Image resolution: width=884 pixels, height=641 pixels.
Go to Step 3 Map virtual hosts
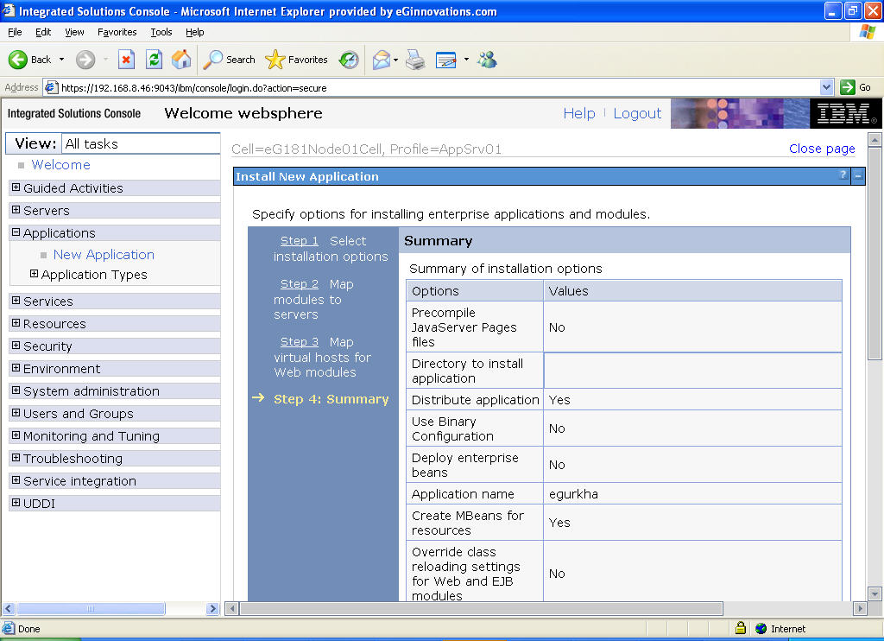300,342
